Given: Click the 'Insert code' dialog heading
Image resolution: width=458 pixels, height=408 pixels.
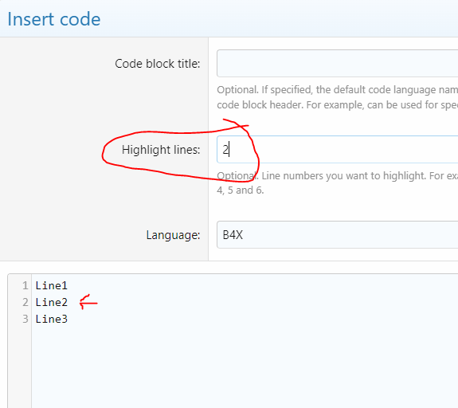Looking at the screenshot, I should [x=53, y=19].
